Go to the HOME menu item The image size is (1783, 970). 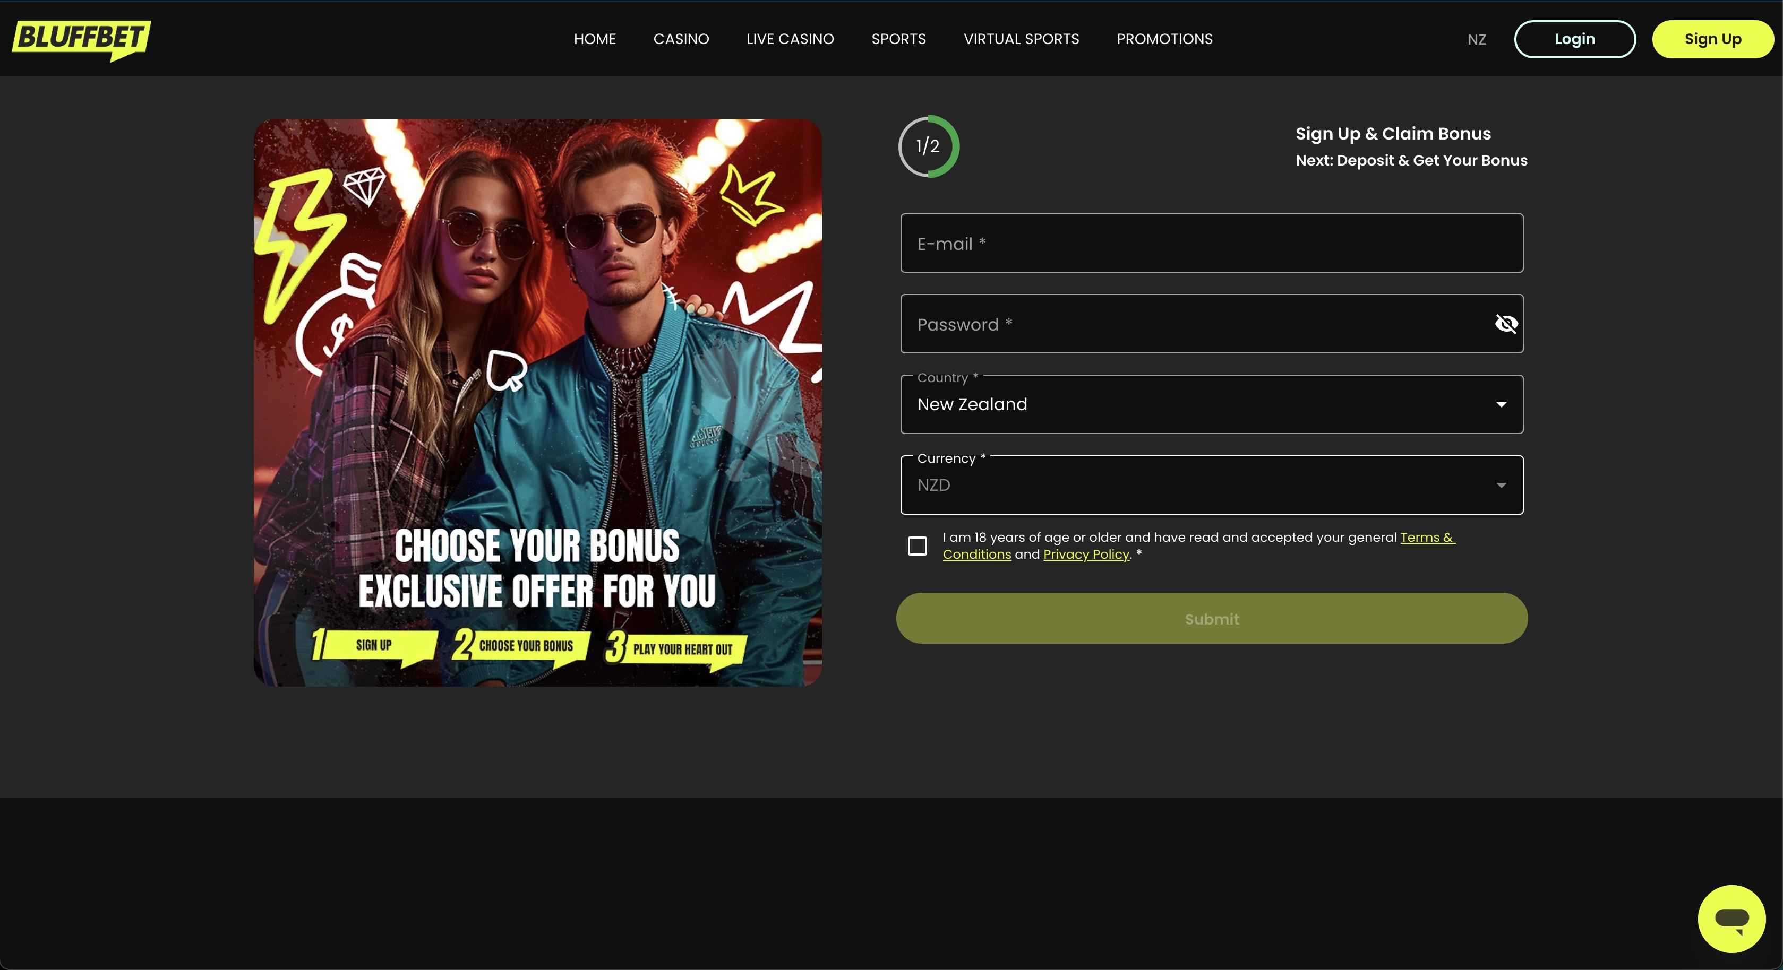[x=595, y=39]
